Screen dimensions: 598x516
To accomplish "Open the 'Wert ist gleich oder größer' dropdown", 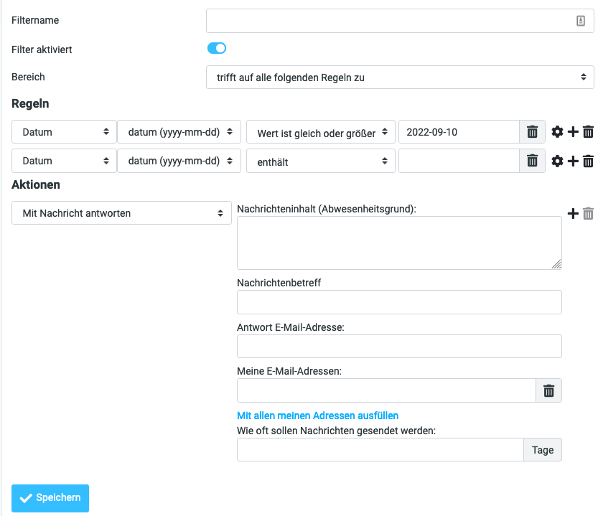I will click(320, 132).
